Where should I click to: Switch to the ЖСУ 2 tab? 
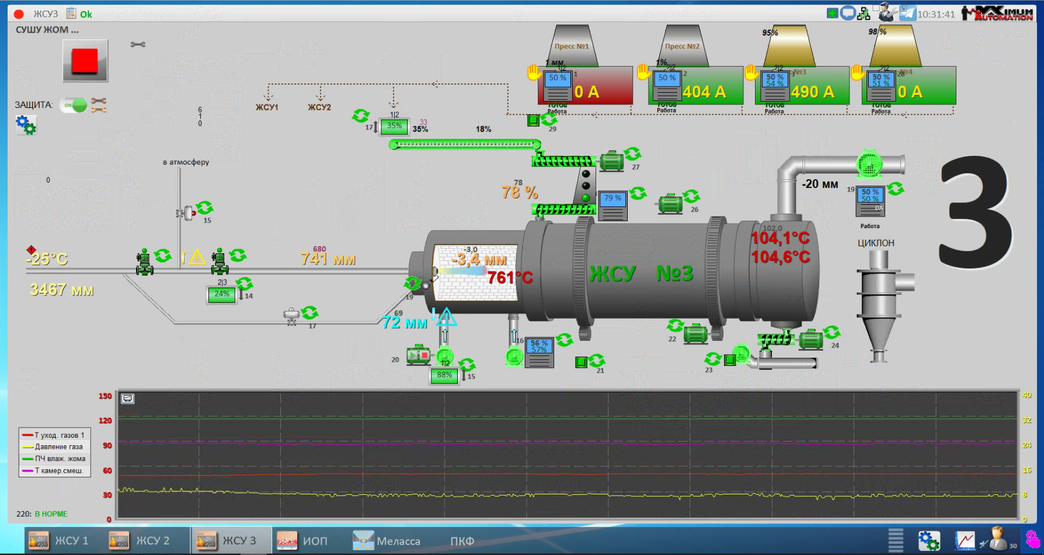[x=140, y=541]
